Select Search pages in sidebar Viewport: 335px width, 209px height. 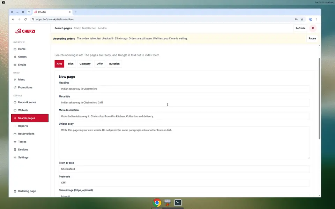click(30, 118)
